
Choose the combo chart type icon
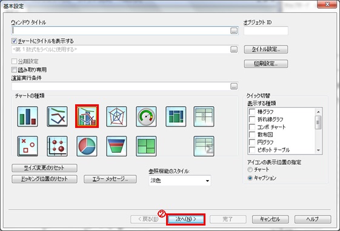pos(87,116)
